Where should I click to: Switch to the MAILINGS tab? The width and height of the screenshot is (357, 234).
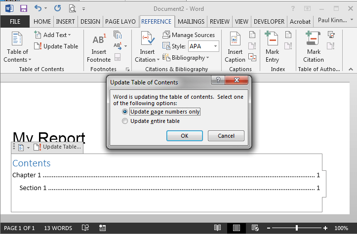(x=191, y=22)
